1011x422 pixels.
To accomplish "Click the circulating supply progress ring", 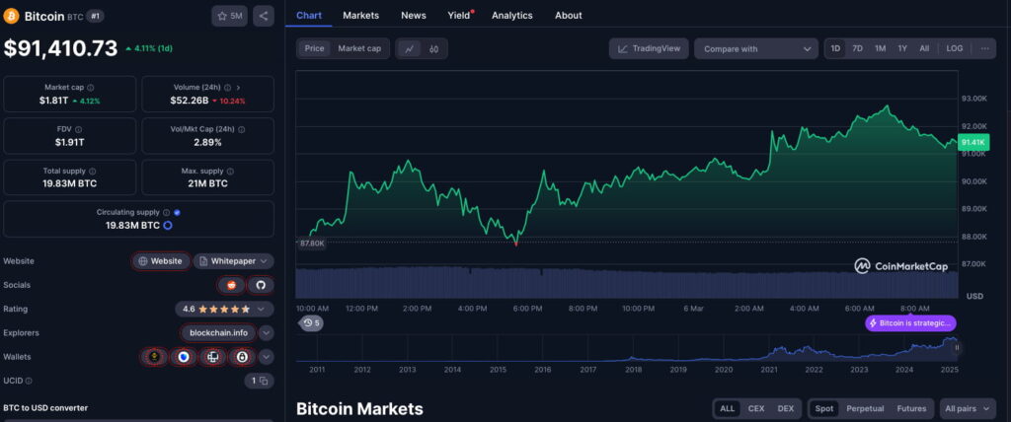I will coord(168,226).
